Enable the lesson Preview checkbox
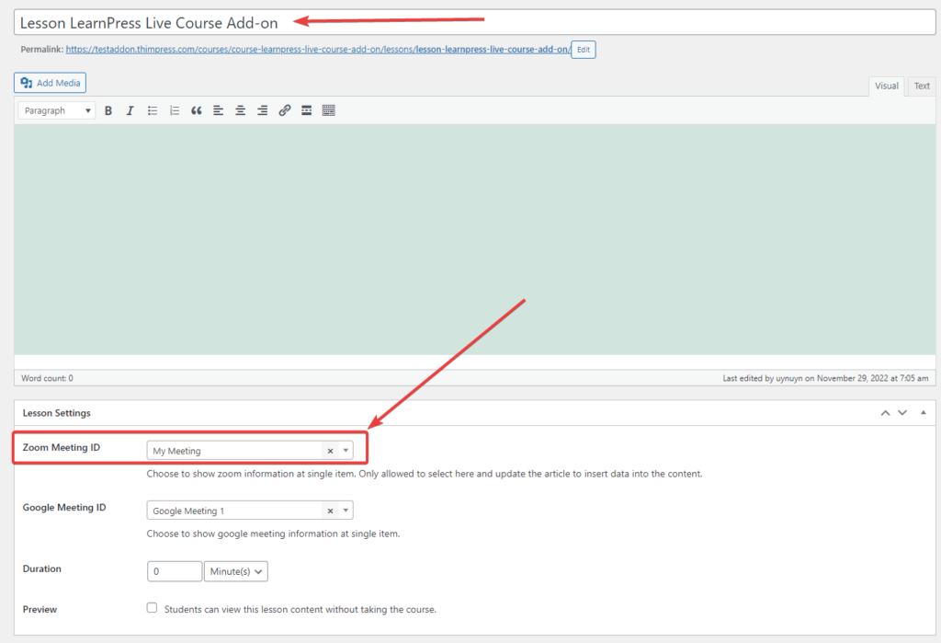The width and height of the screenshot is (941, 643). [x=152, y=607]
